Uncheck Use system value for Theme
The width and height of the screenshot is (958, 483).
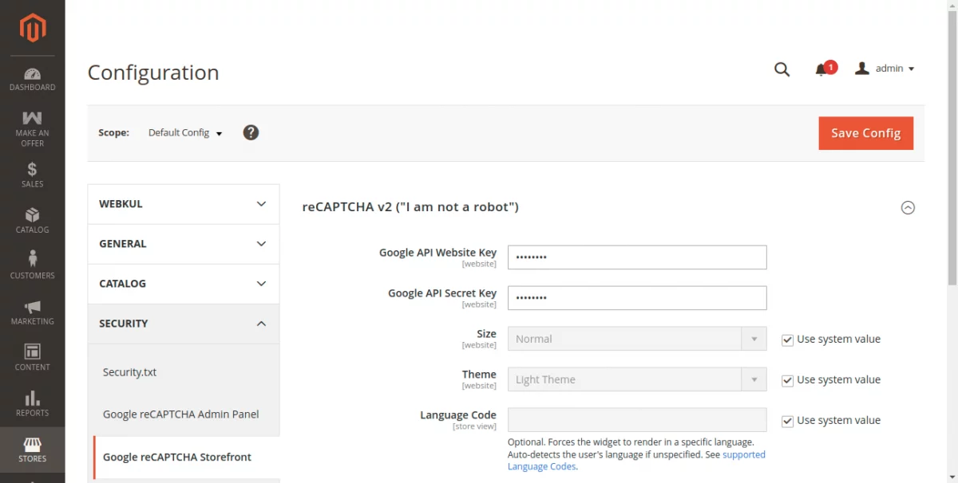click(788, 380)
